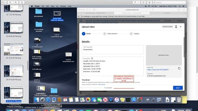This screenshot has width=198, height=111.
Task: Open the ACTIONS dropdown in YouTube Studio banner
Action: [x=169, y=21]
